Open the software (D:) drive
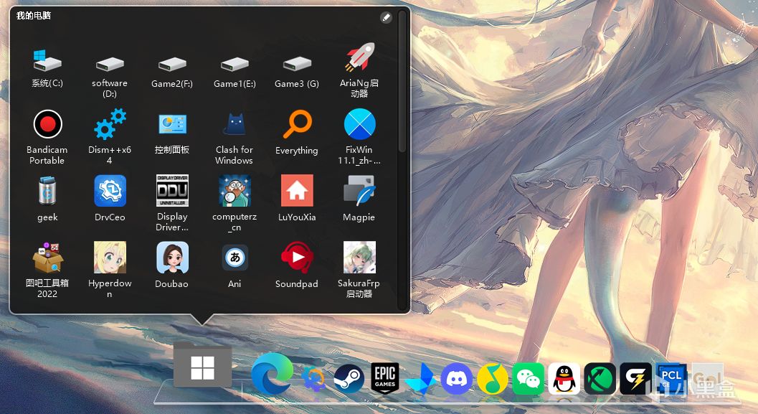 [x=110, y=65]
